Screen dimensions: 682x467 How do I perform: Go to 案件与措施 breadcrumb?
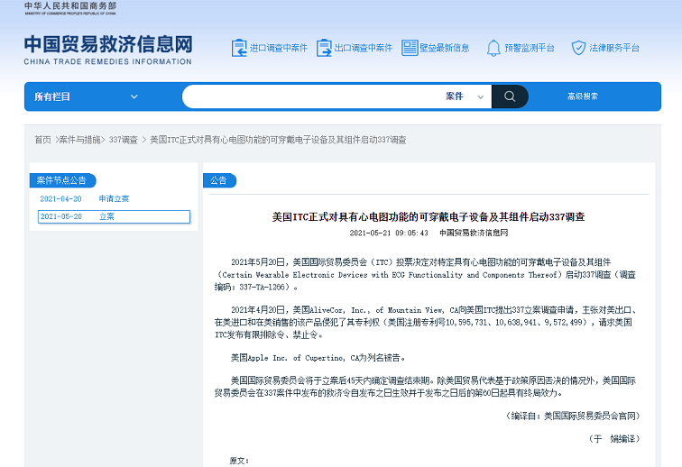[79, 140]
